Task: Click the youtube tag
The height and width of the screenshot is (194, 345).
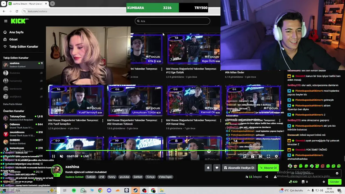Action: click(124, 177)
